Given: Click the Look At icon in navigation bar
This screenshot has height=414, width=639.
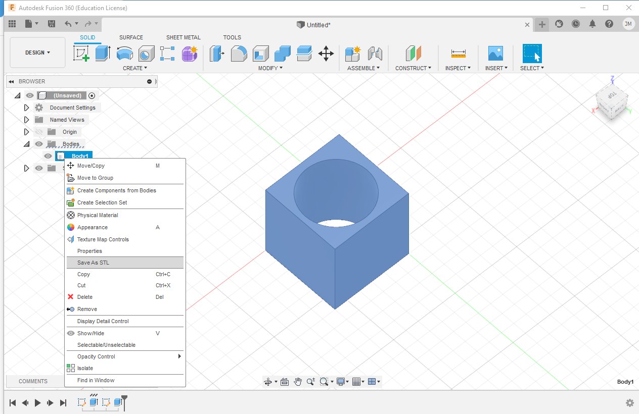Looking at the screenshot, I should [284, 382].
